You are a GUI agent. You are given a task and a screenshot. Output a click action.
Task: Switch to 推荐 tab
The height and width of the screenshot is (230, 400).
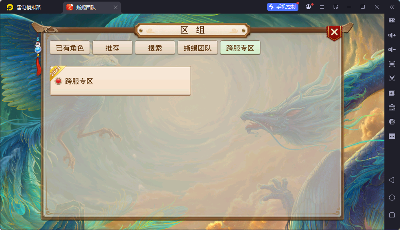click(x=112, y=48)
